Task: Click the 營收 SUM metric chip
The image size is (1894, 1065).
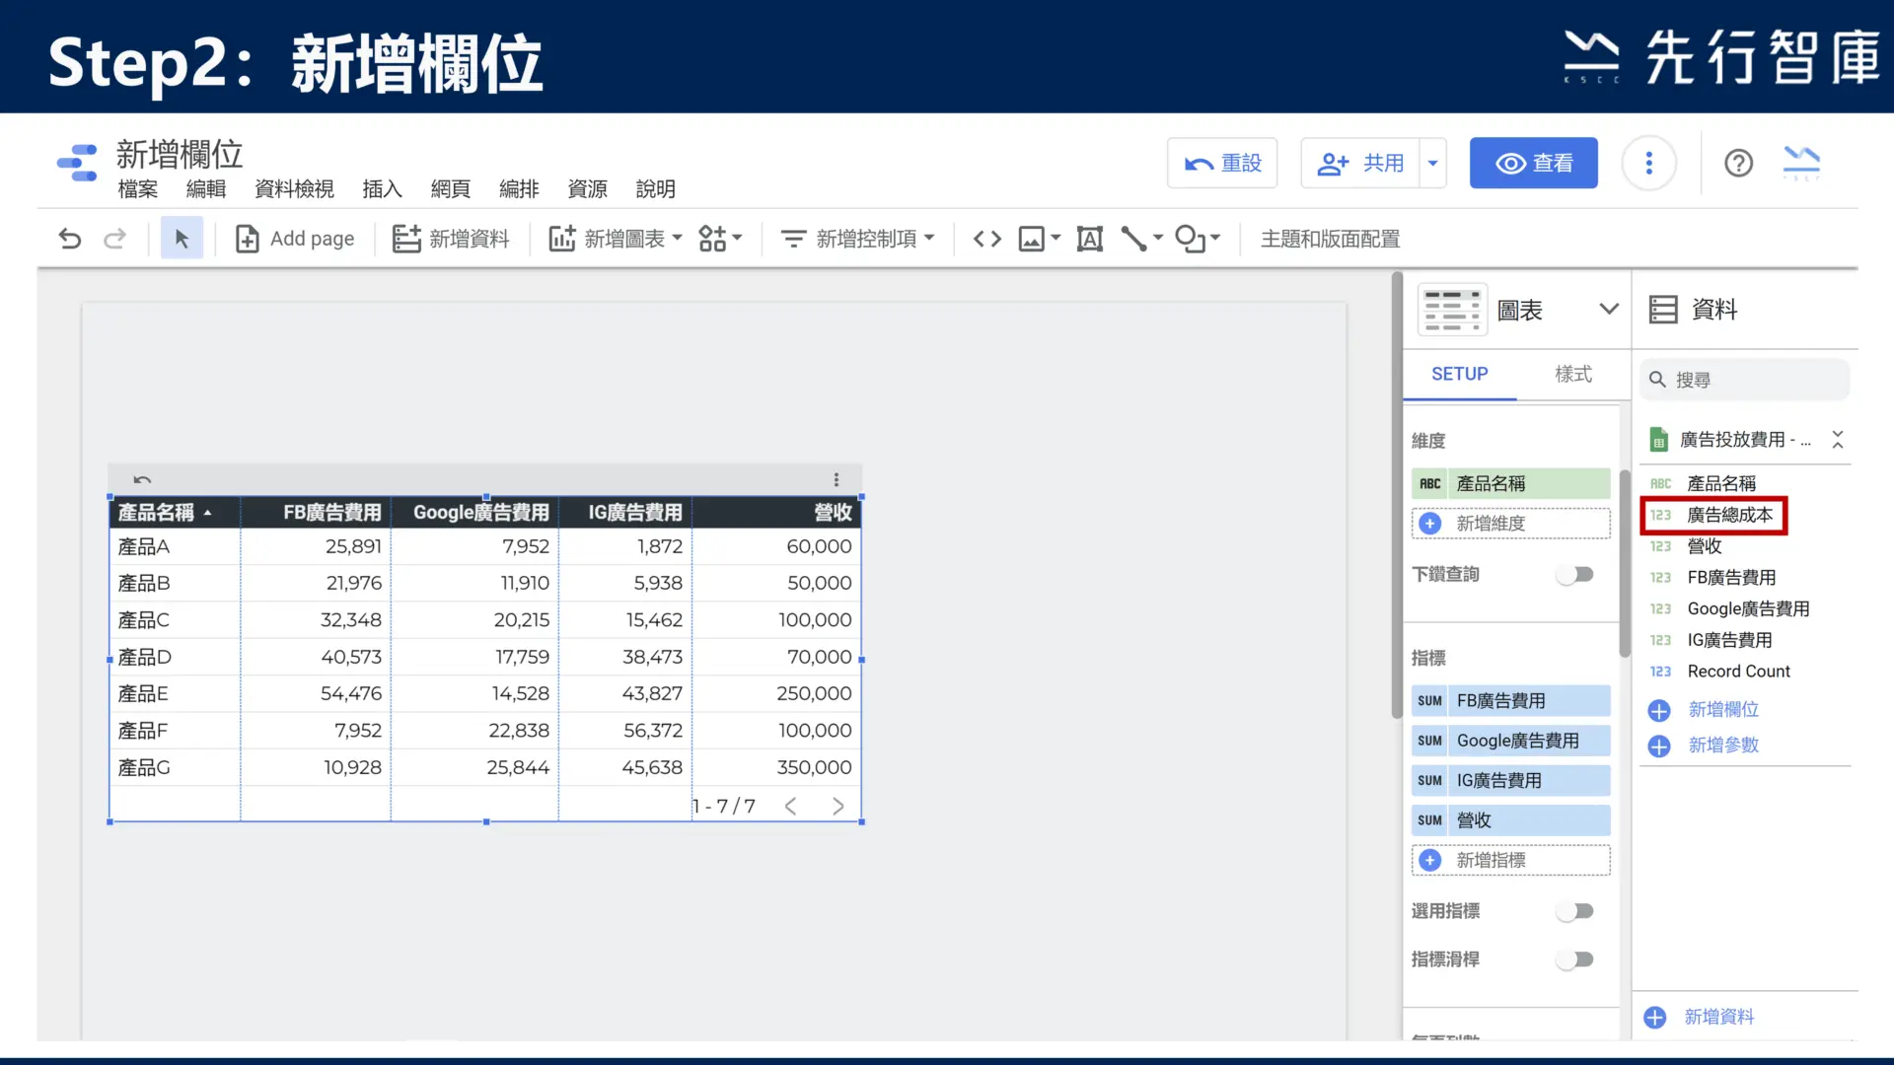Action: tap(1510, 820)
